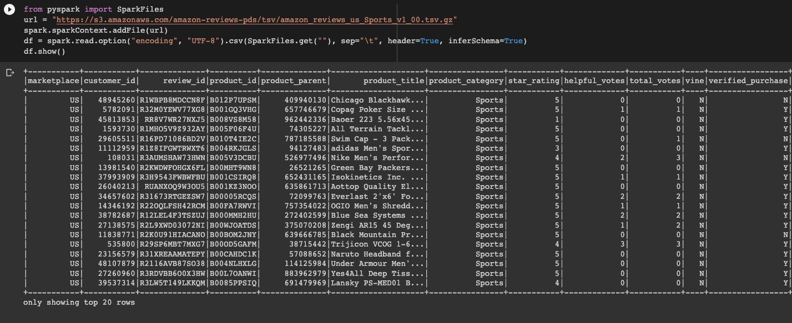This screenshot has width=792, height=323.
Task: Click the star_rating column header
Action: tap(533, 80)
